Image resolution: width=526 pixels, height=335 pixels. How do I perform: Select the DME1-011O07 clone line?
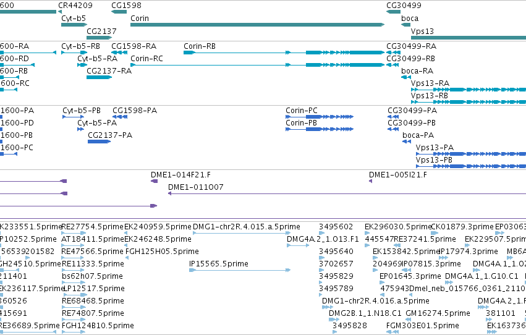click(347, 193)
